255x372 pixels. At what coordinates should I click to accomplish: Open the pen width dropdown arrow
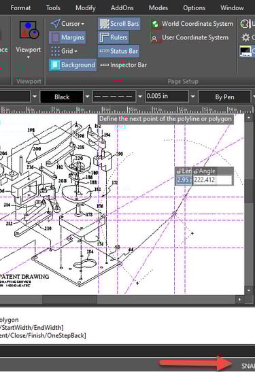coord(193,97)
